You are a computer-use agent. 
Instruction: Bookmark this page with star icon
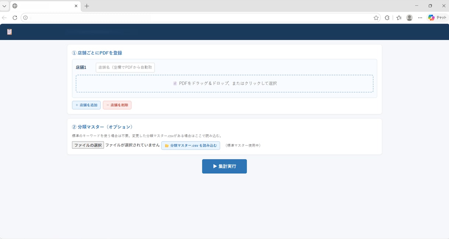coord(376,18)
